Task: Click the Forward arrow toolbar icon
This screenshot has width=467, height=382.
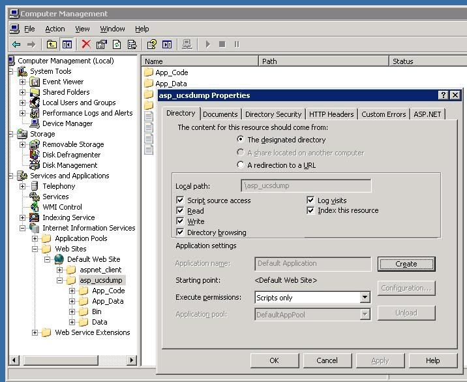Action: click(31, 45)
